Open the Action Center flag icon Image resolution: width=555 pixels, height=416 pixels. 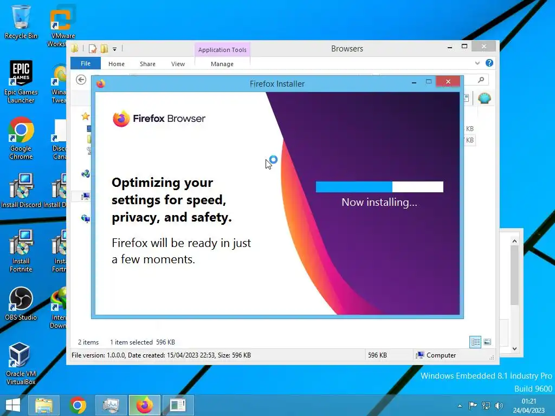coord(473,405)
